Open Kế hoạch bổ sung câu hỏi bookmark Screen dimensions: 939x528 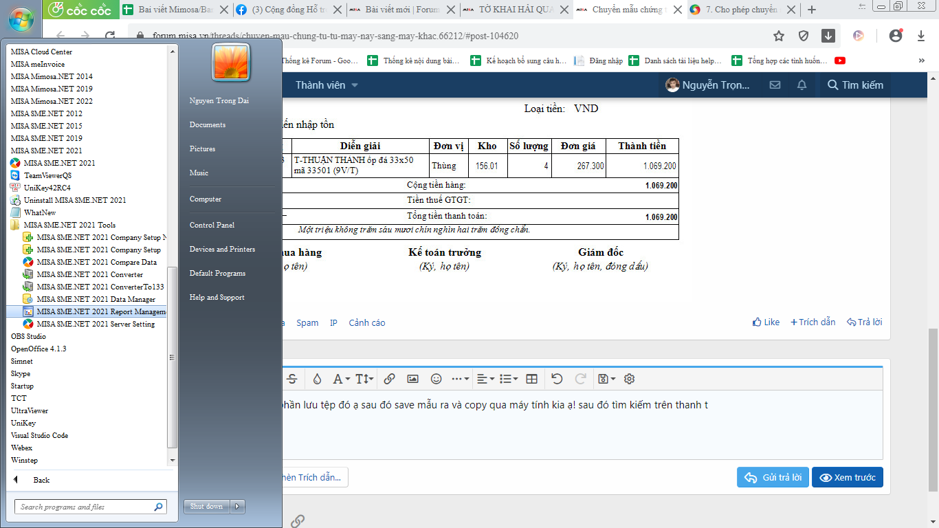point(518,60)
